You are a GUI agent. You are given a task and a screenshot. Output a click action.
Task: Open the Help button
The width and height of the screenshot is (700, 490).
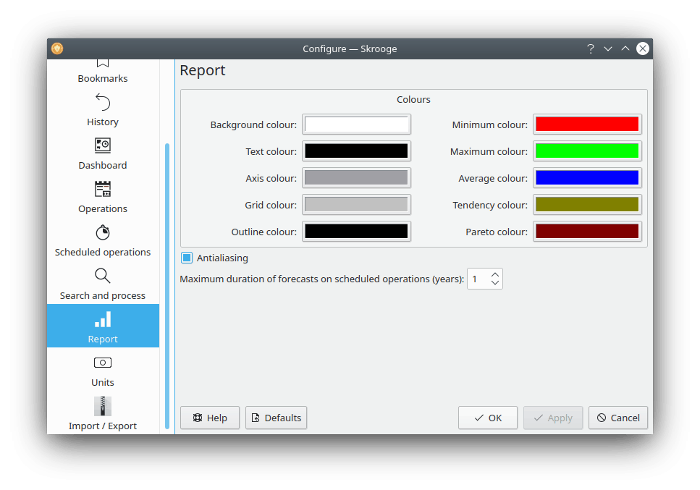(x=210, y=418)
